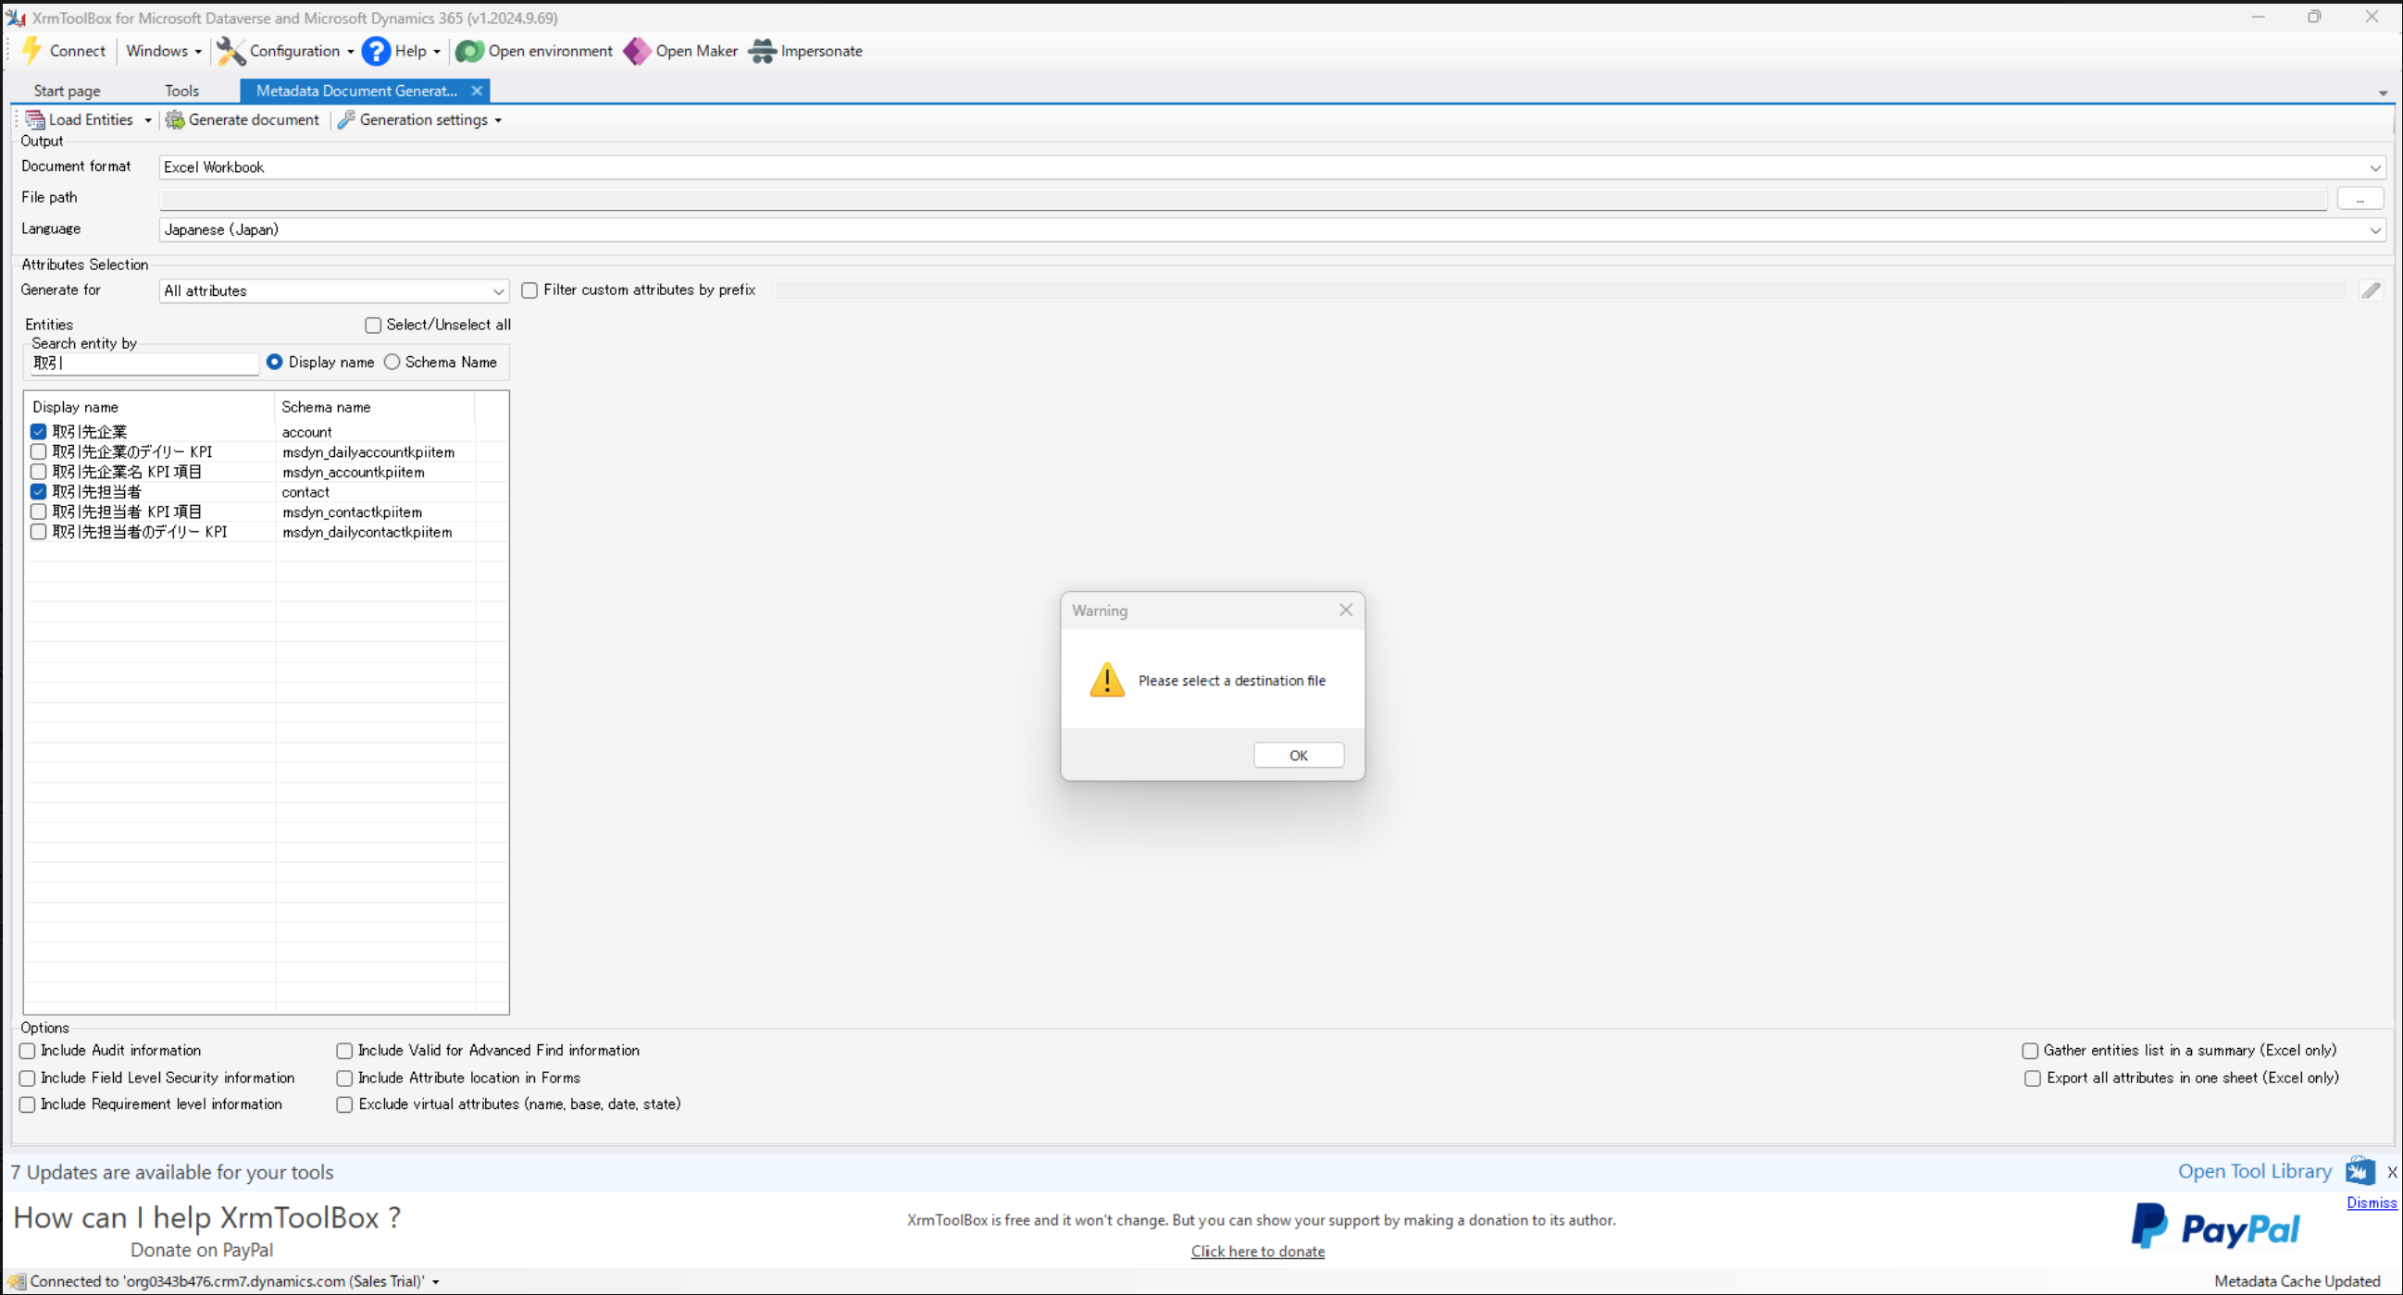The width and height of the screenshot is (2403, 1295).
Task: Click the Click here to donate link
Action: [1257, 1252]
